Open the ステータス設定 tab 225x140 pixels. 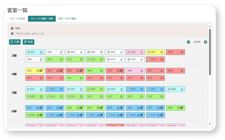coord(17,19)
